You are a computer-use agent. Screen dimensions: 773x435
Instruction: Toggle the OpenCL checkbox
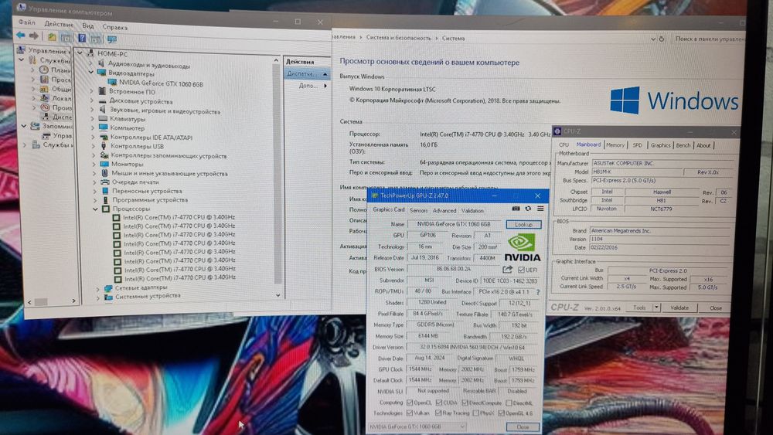point(410,403)
